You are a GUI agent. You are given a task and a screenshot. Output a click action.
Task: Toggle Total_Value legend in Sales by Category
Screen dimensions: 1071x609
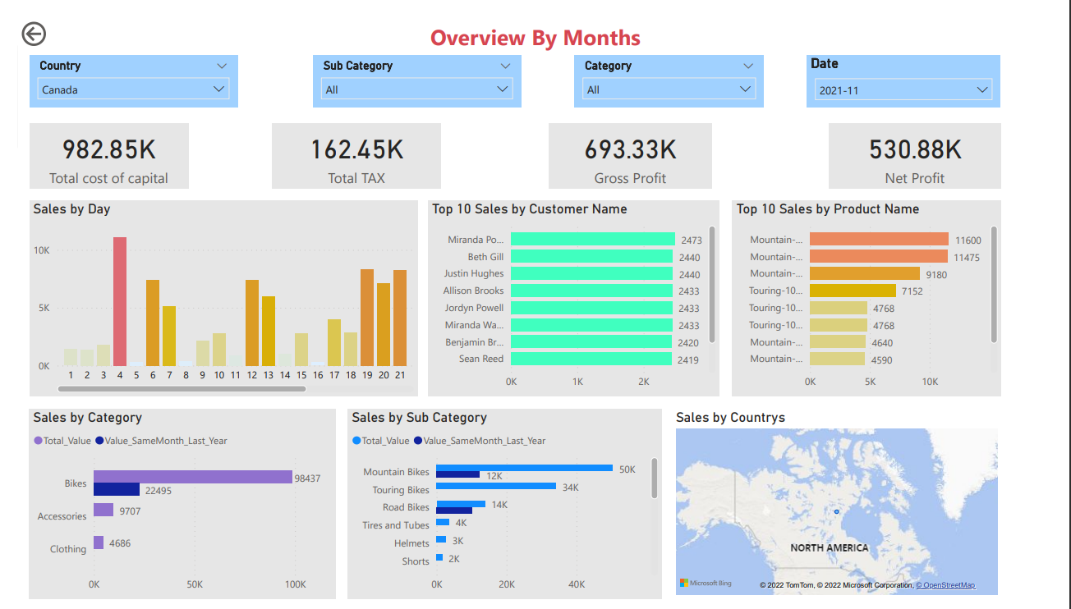tap(68, 441)
